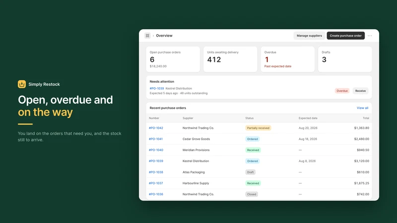Click the $742.00 total
Viewport: 397px width, 223px height.
click(363, 194)
